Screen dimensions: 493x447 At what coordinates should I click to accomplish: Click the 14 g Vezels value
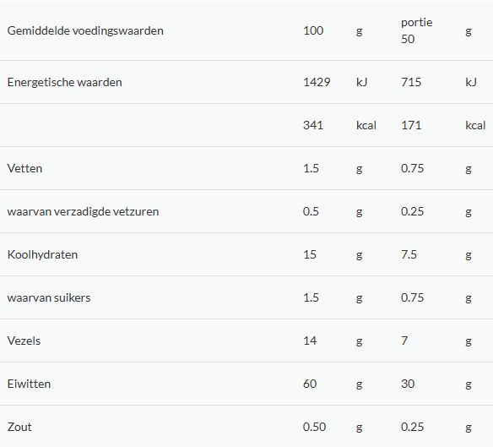click(x=310, y=341)
